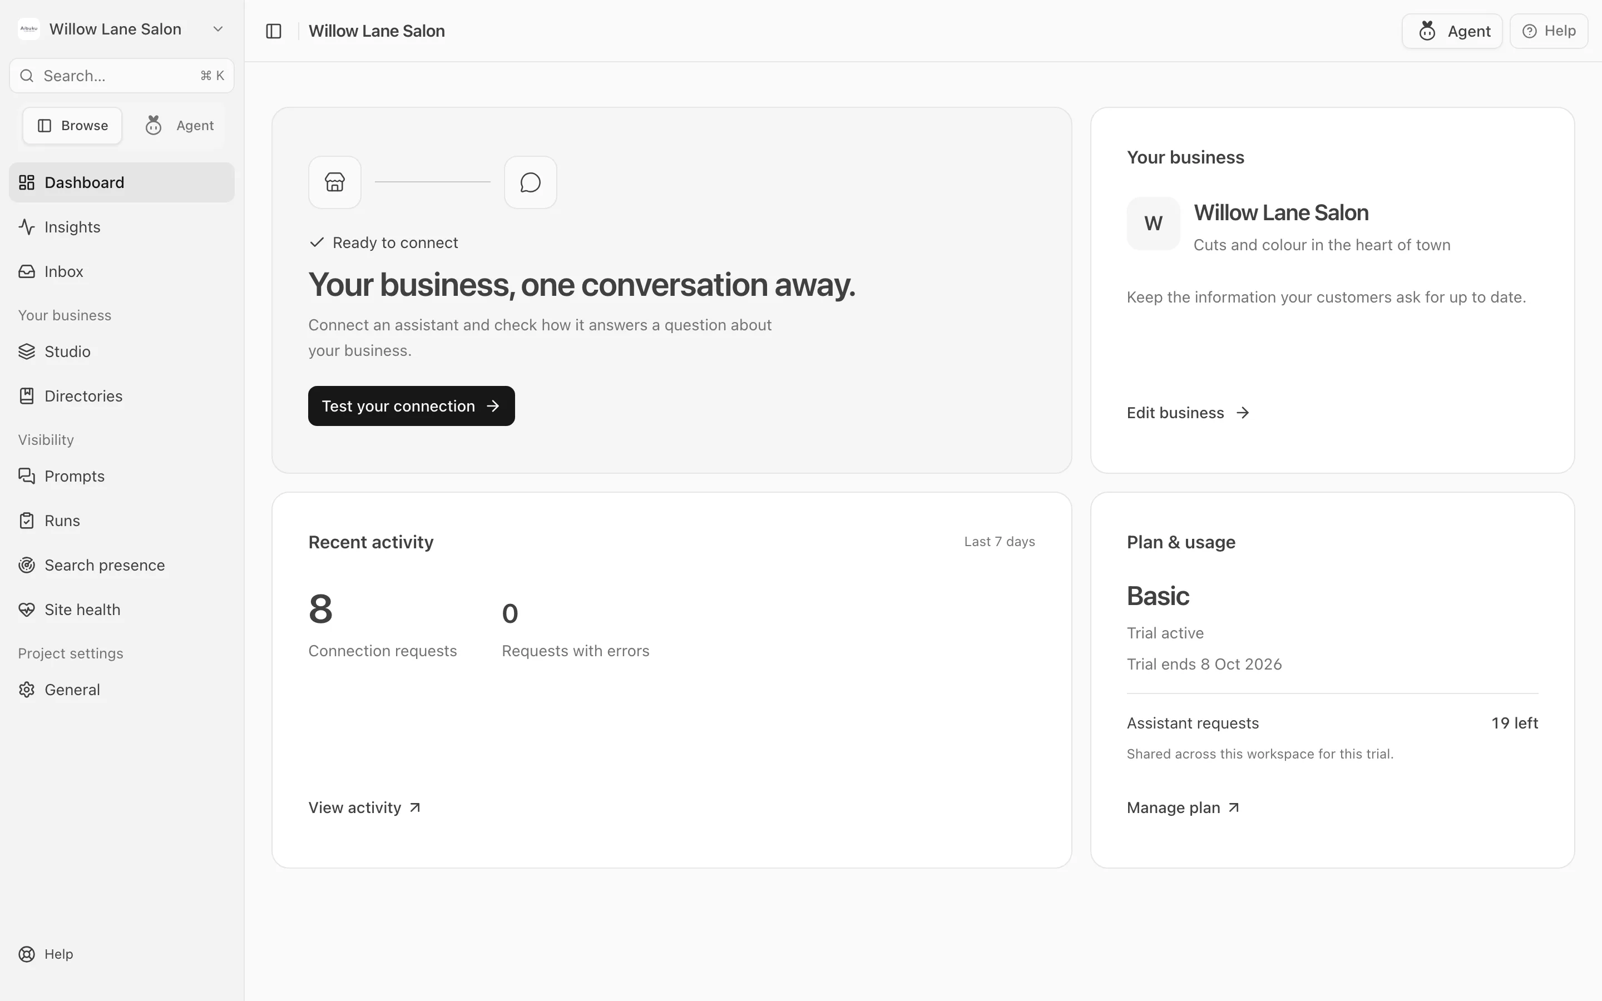
Task: Click the '0' requests with errors value
Action: (510, 614)
